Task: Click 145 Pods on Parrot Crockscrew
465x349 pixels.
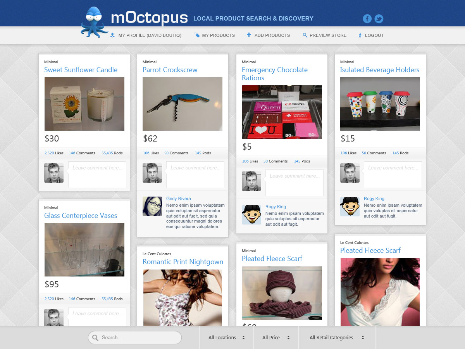Action: coord(203,153)
